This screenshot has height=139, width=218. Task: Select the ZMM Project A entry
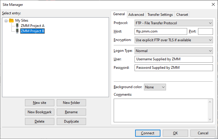pos(33,26)
